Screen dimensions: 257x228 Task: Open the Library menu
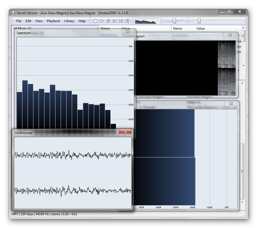[x=69, y=21]
